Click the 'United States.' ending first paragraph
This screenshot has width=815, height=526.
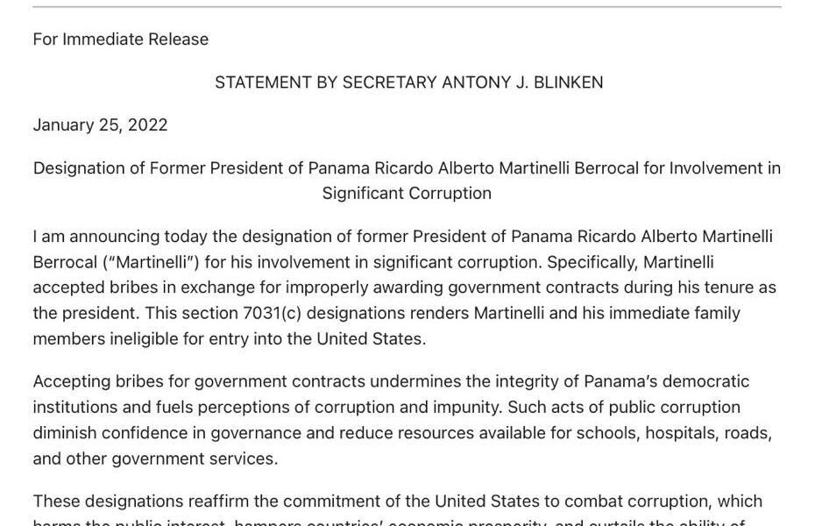(371, 339)
